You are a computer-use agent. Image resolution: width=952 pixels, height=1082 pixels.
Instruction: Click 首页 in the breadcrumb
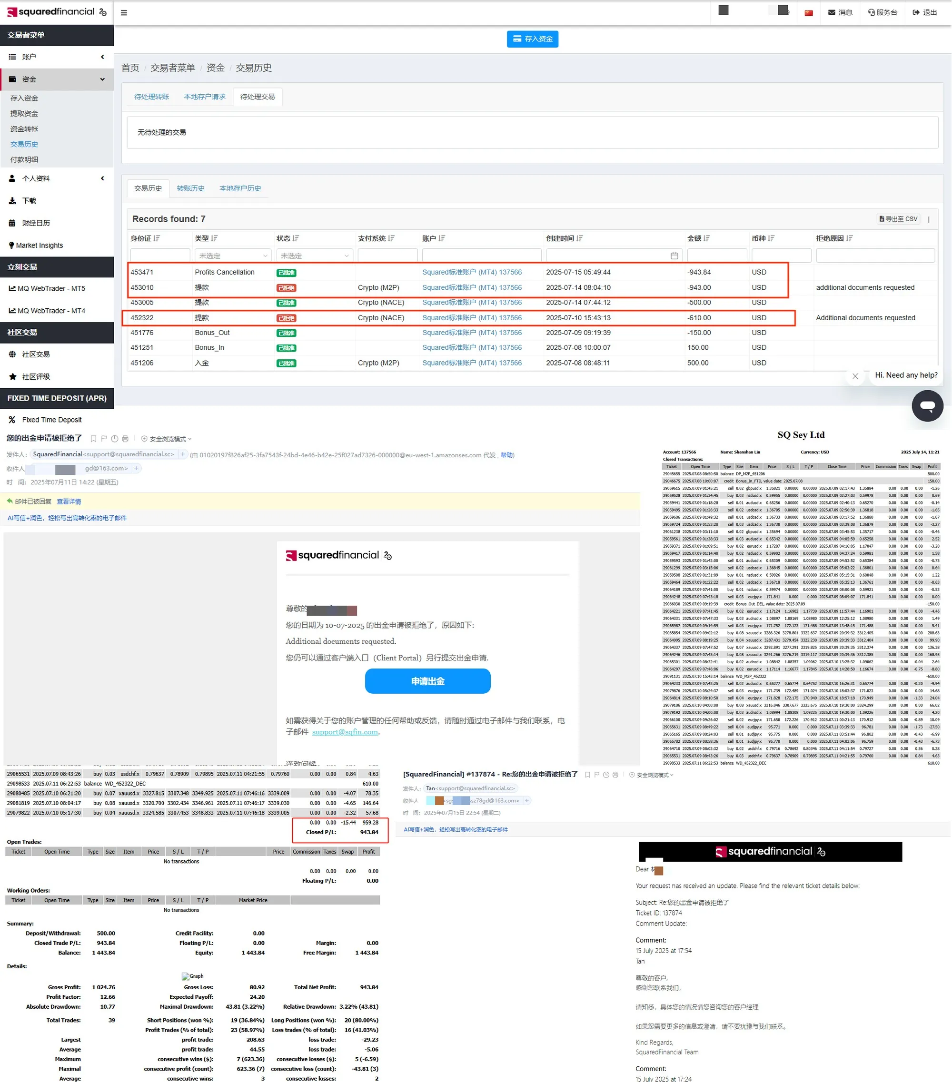click(x=130, y=68)
